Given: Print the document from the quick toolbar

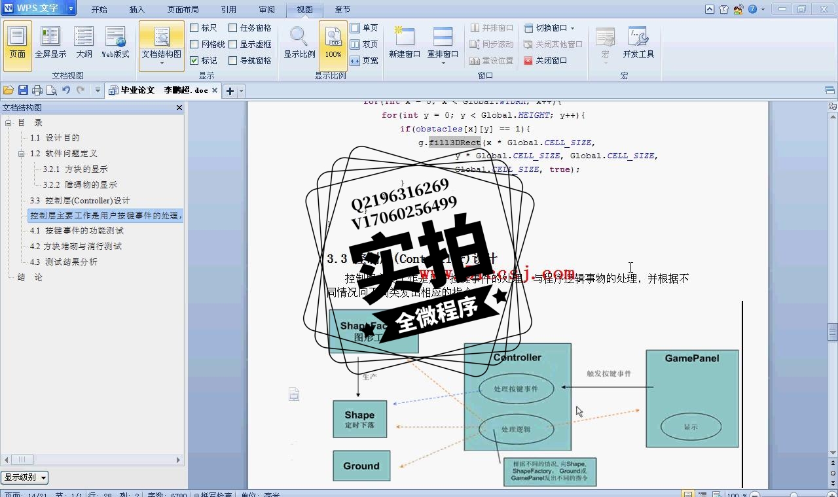Looking at the screenshot, I should (x=37, y=90).
